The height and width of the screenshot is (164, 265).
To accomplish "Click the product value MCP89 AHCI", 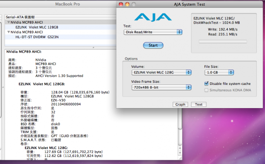I will pos(46,64).
